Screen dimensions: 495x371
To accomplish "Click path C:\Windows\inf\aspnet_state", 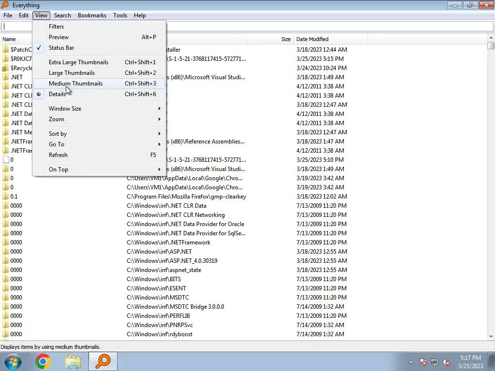I will tap(164, 270).
